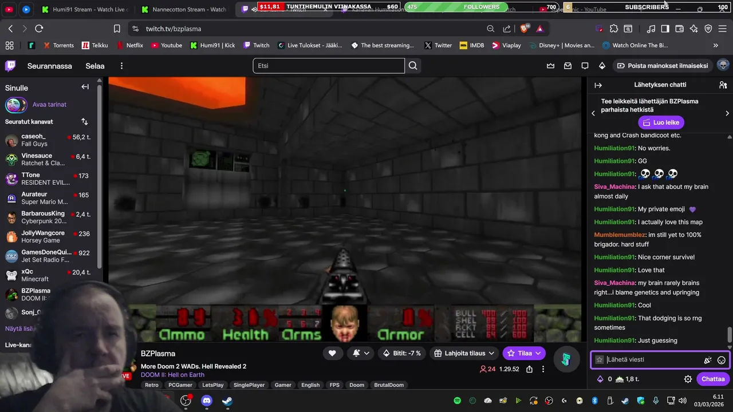Open browser hamburger menu
Image resolution: width=733 pixels, height=412 pixels.
[723, 29]
